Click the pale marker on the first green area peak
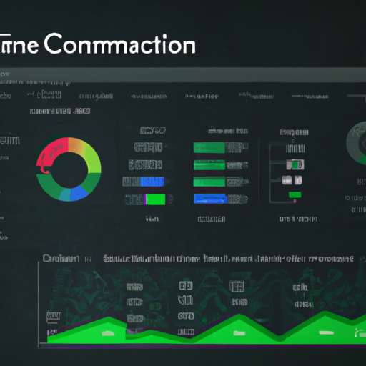Image resolution: width=366 pixels, height=366 pixels. [108, 333]
